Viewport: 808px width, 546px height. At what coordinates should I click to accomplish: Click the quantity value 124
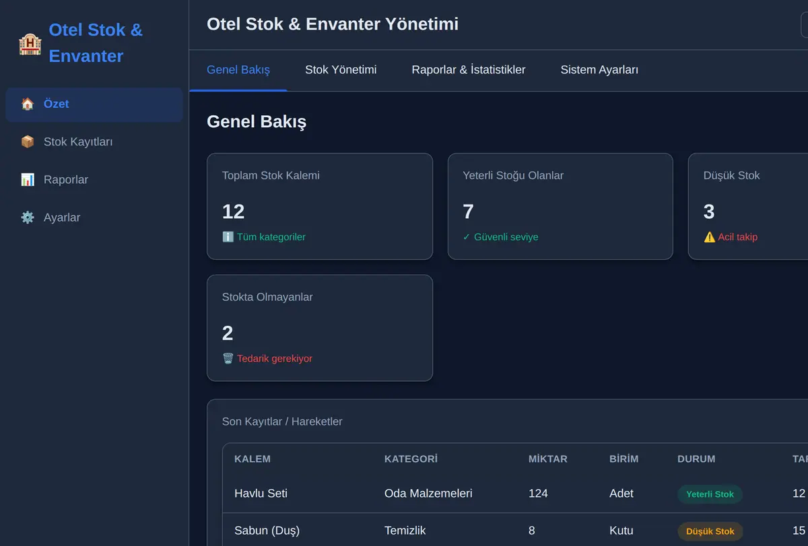click(538, 493)
